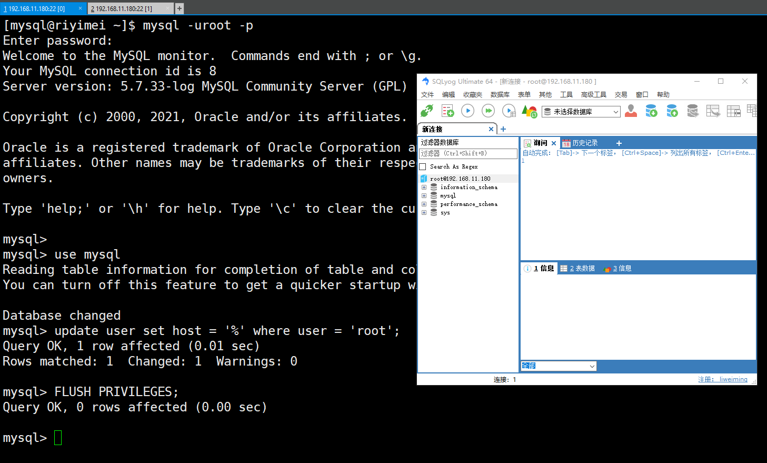The width and height of the screenshot is (767, 463).
Task: Click the root@192.168.11.180 server icon
Action: tap(424, 179)
